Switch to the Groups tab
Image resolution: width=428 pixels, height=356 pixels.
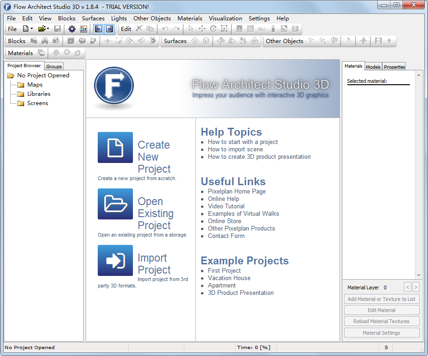(54, 66)
